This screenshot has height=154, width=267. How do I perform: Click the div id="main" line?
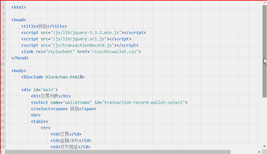[x=40, y=90]
